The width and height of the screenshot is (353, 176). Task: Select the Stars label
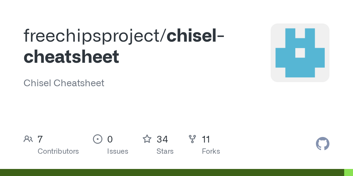165,151
